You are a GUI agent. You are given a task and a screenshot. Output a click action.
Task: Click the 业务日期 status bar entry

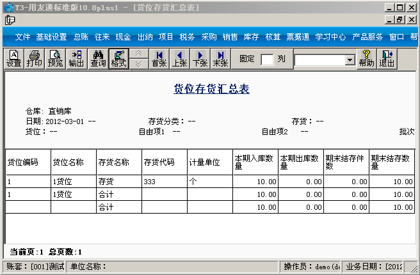(x=374, y=267)
